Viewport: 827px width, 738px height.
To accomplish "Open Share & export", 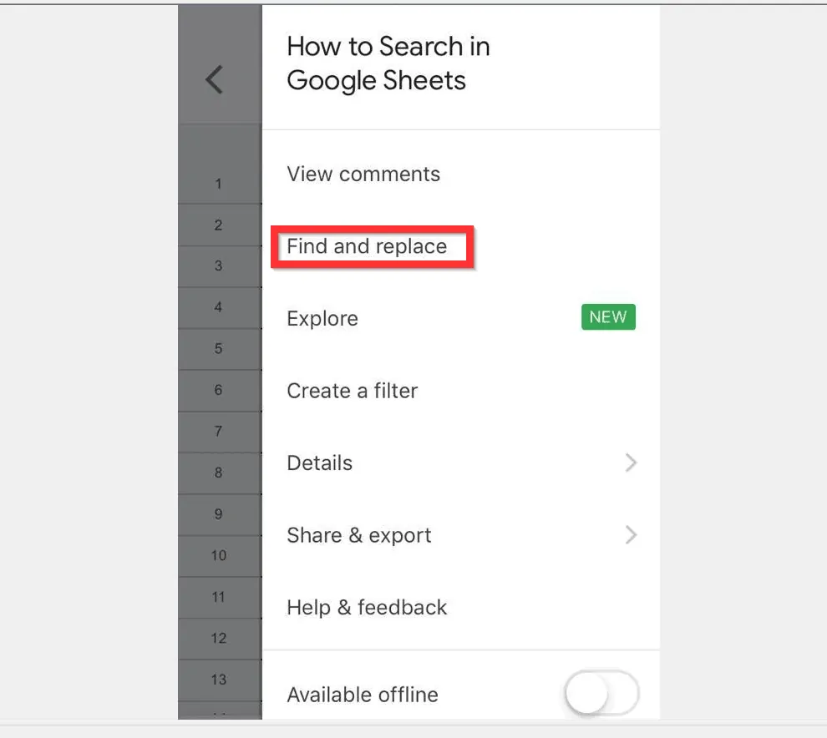I will click(359, 535).
